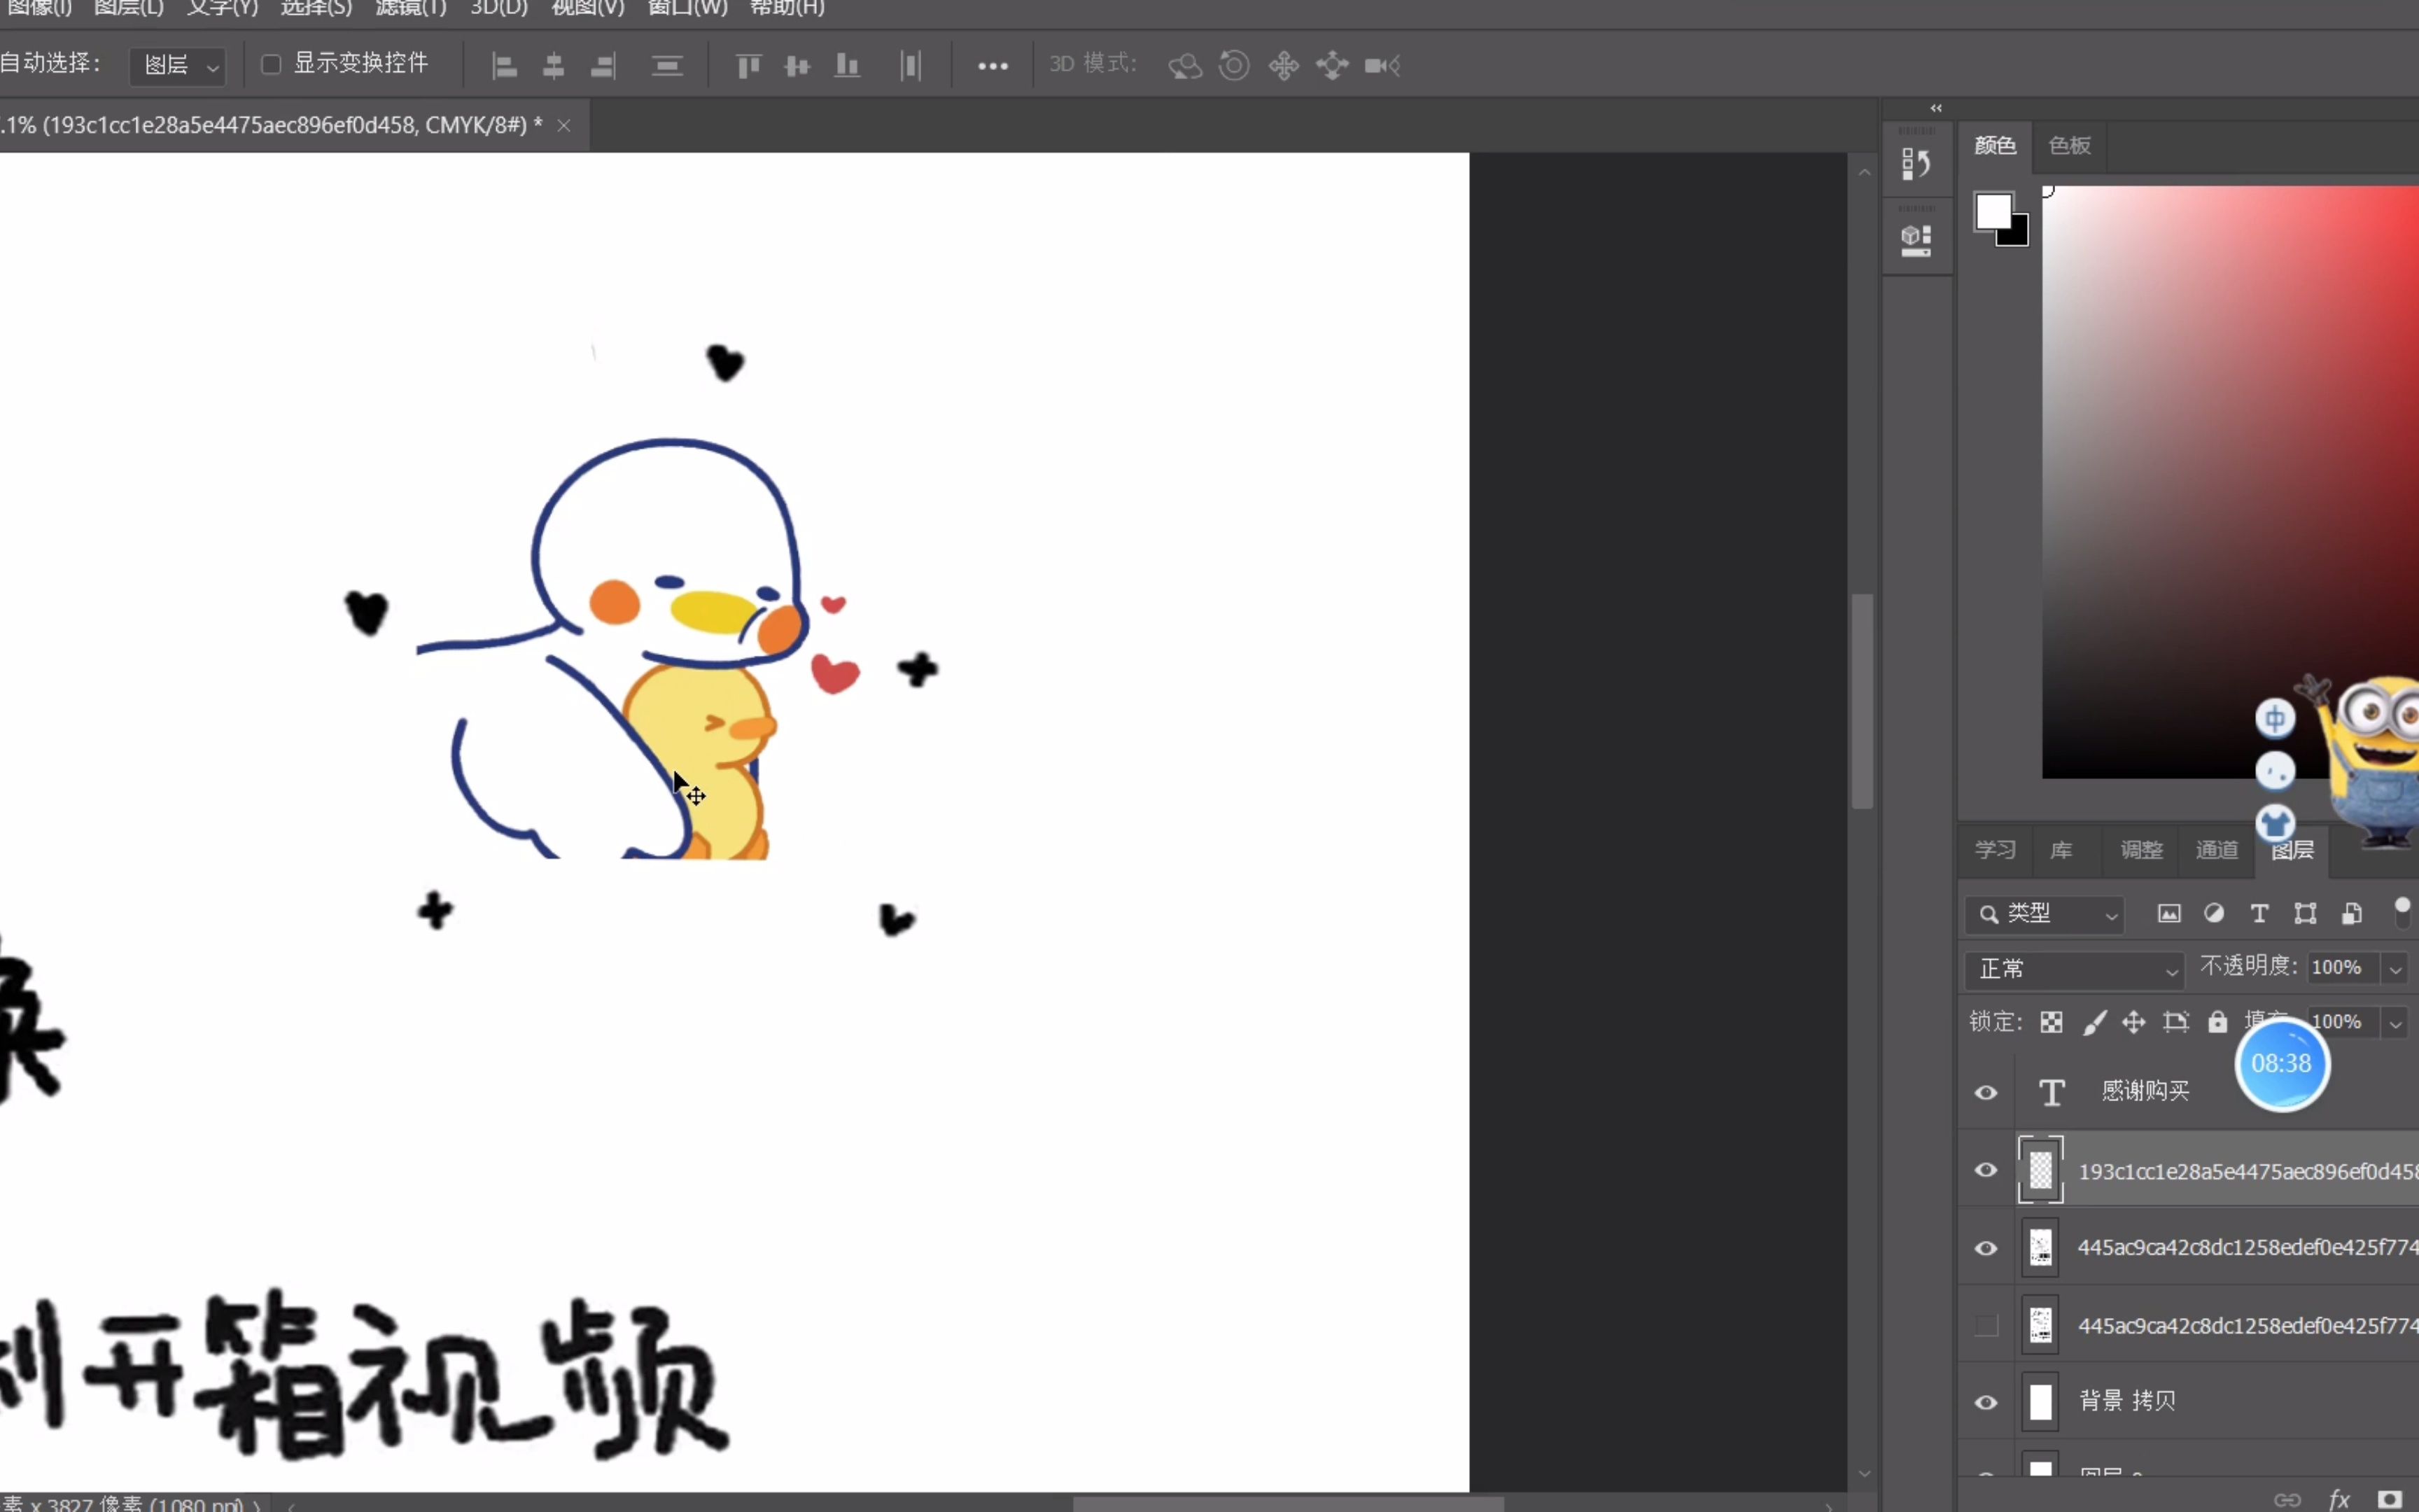Open the 3D panel cube icon in the dock
The width and height of the screenshot is (2419, 1512).
pyautogui.click(x=1915, y=240)
